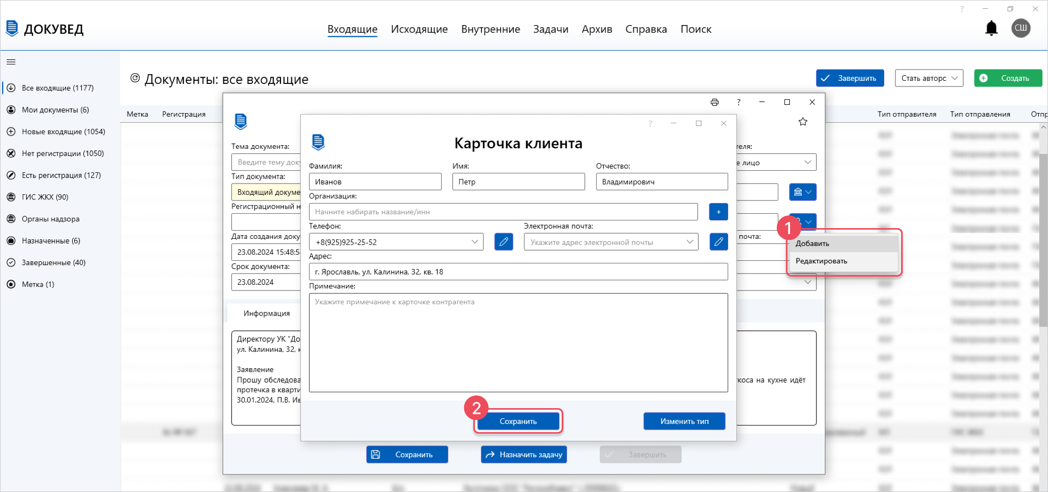Open the Исходящие tab
This screenshot has width=1048, height=492.
(x=419, y=29)
